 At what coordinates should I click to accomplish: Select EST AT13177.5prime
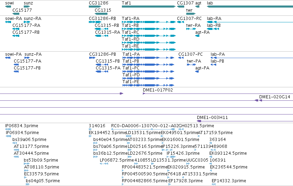pyautogui.click(x=31, y=147)
